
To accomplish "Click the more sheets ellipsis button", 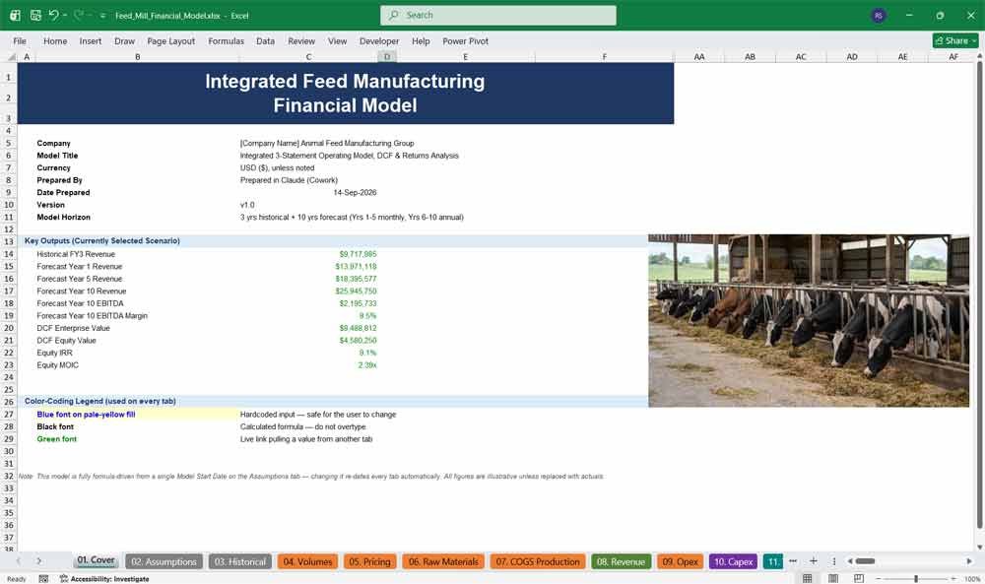I will (793, 561).
